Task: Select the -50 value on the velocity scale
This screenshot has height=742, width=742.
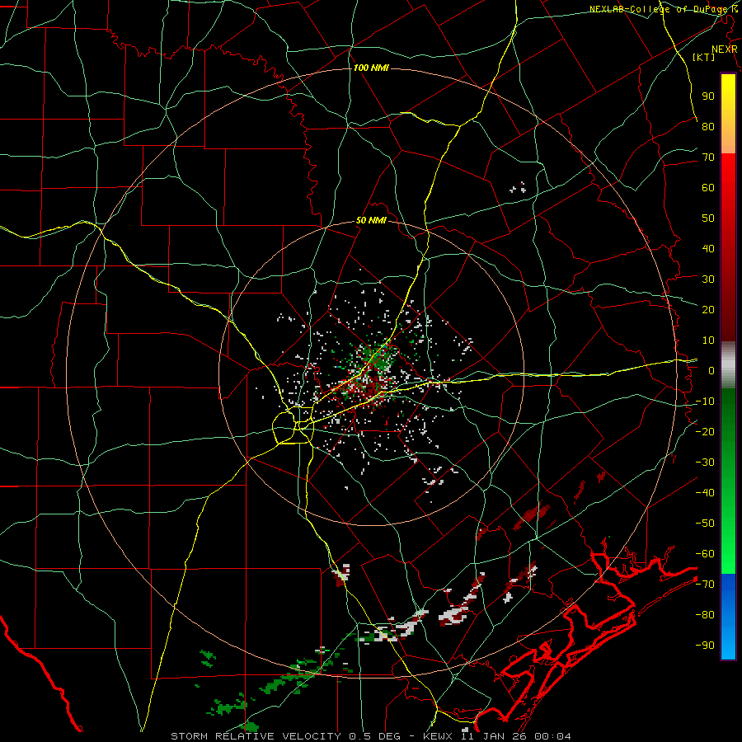Action: click(705, 523)
